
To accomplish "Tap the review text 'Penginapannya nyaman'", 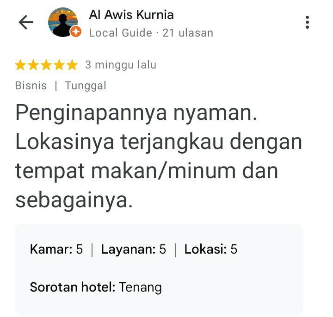I will tap(136, 113).
